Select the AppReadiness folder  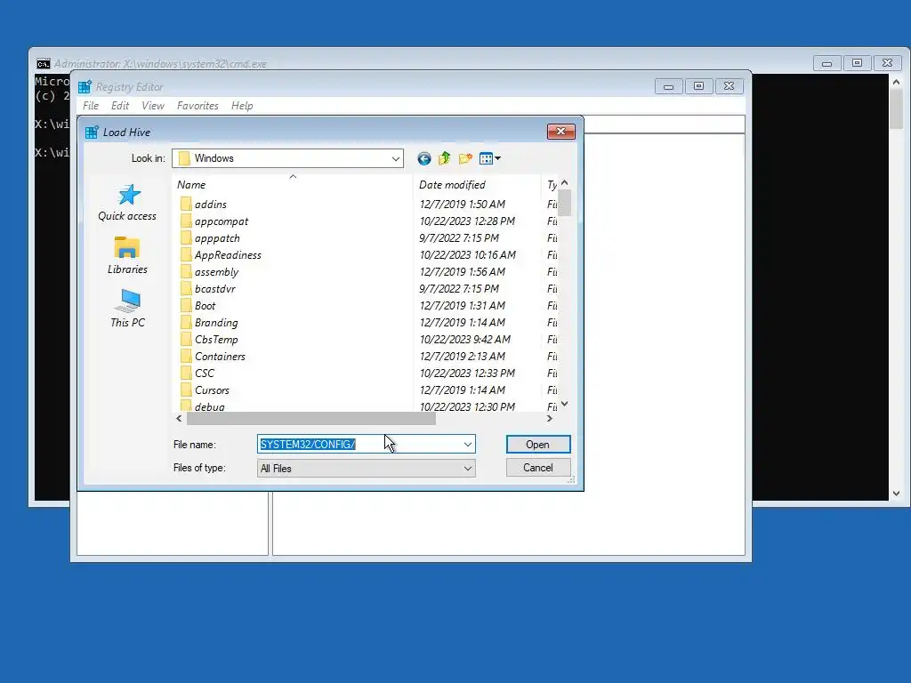(x=228, y=255)
